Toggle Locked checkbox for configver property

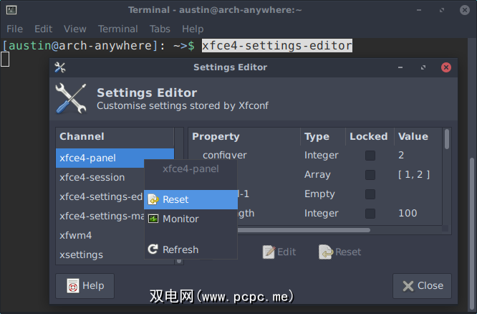pos(370,155)
